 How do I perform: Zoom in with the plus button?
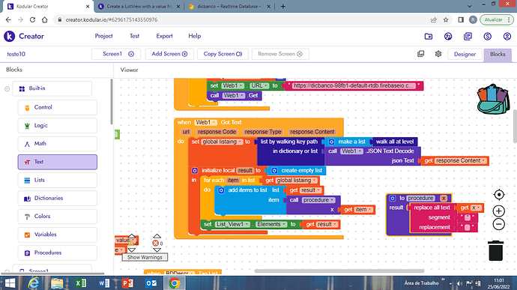tap(499, 211)
